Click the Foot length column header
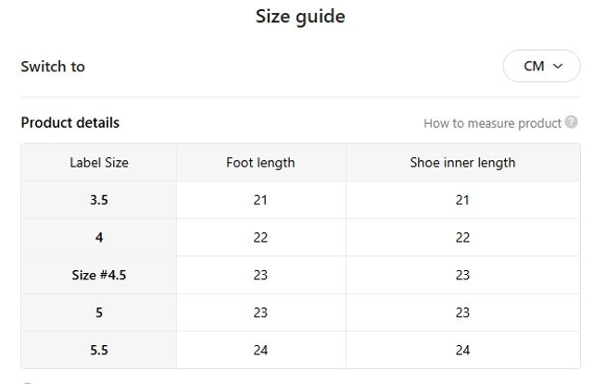593x384 pixels. pyautogui.click(x=260, y=163)
